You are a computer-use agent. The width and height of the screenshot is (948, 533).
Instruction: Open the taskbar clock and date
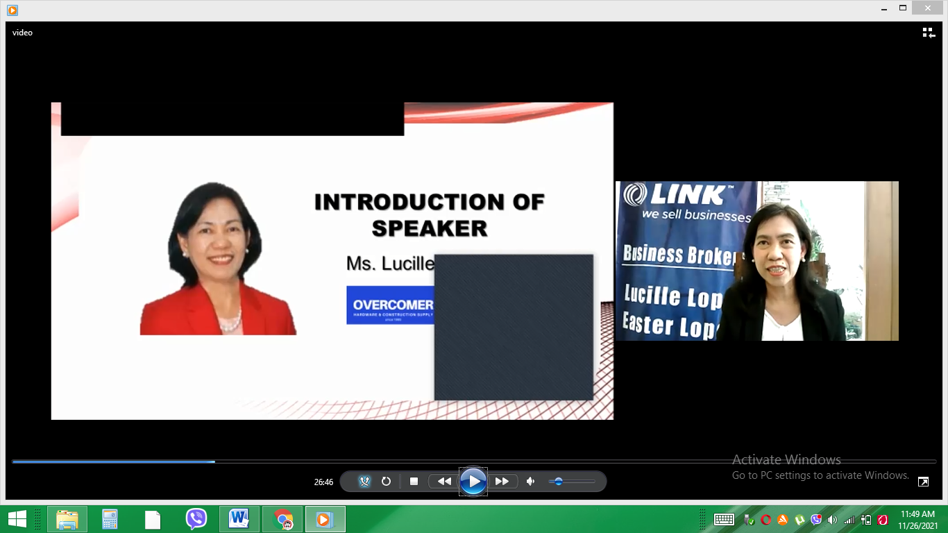pyautogui.click(x=918, y=519)
